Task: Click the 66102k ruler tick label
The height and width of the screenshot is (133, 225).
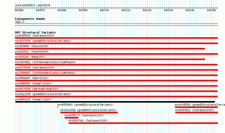Action: [147, 10]
